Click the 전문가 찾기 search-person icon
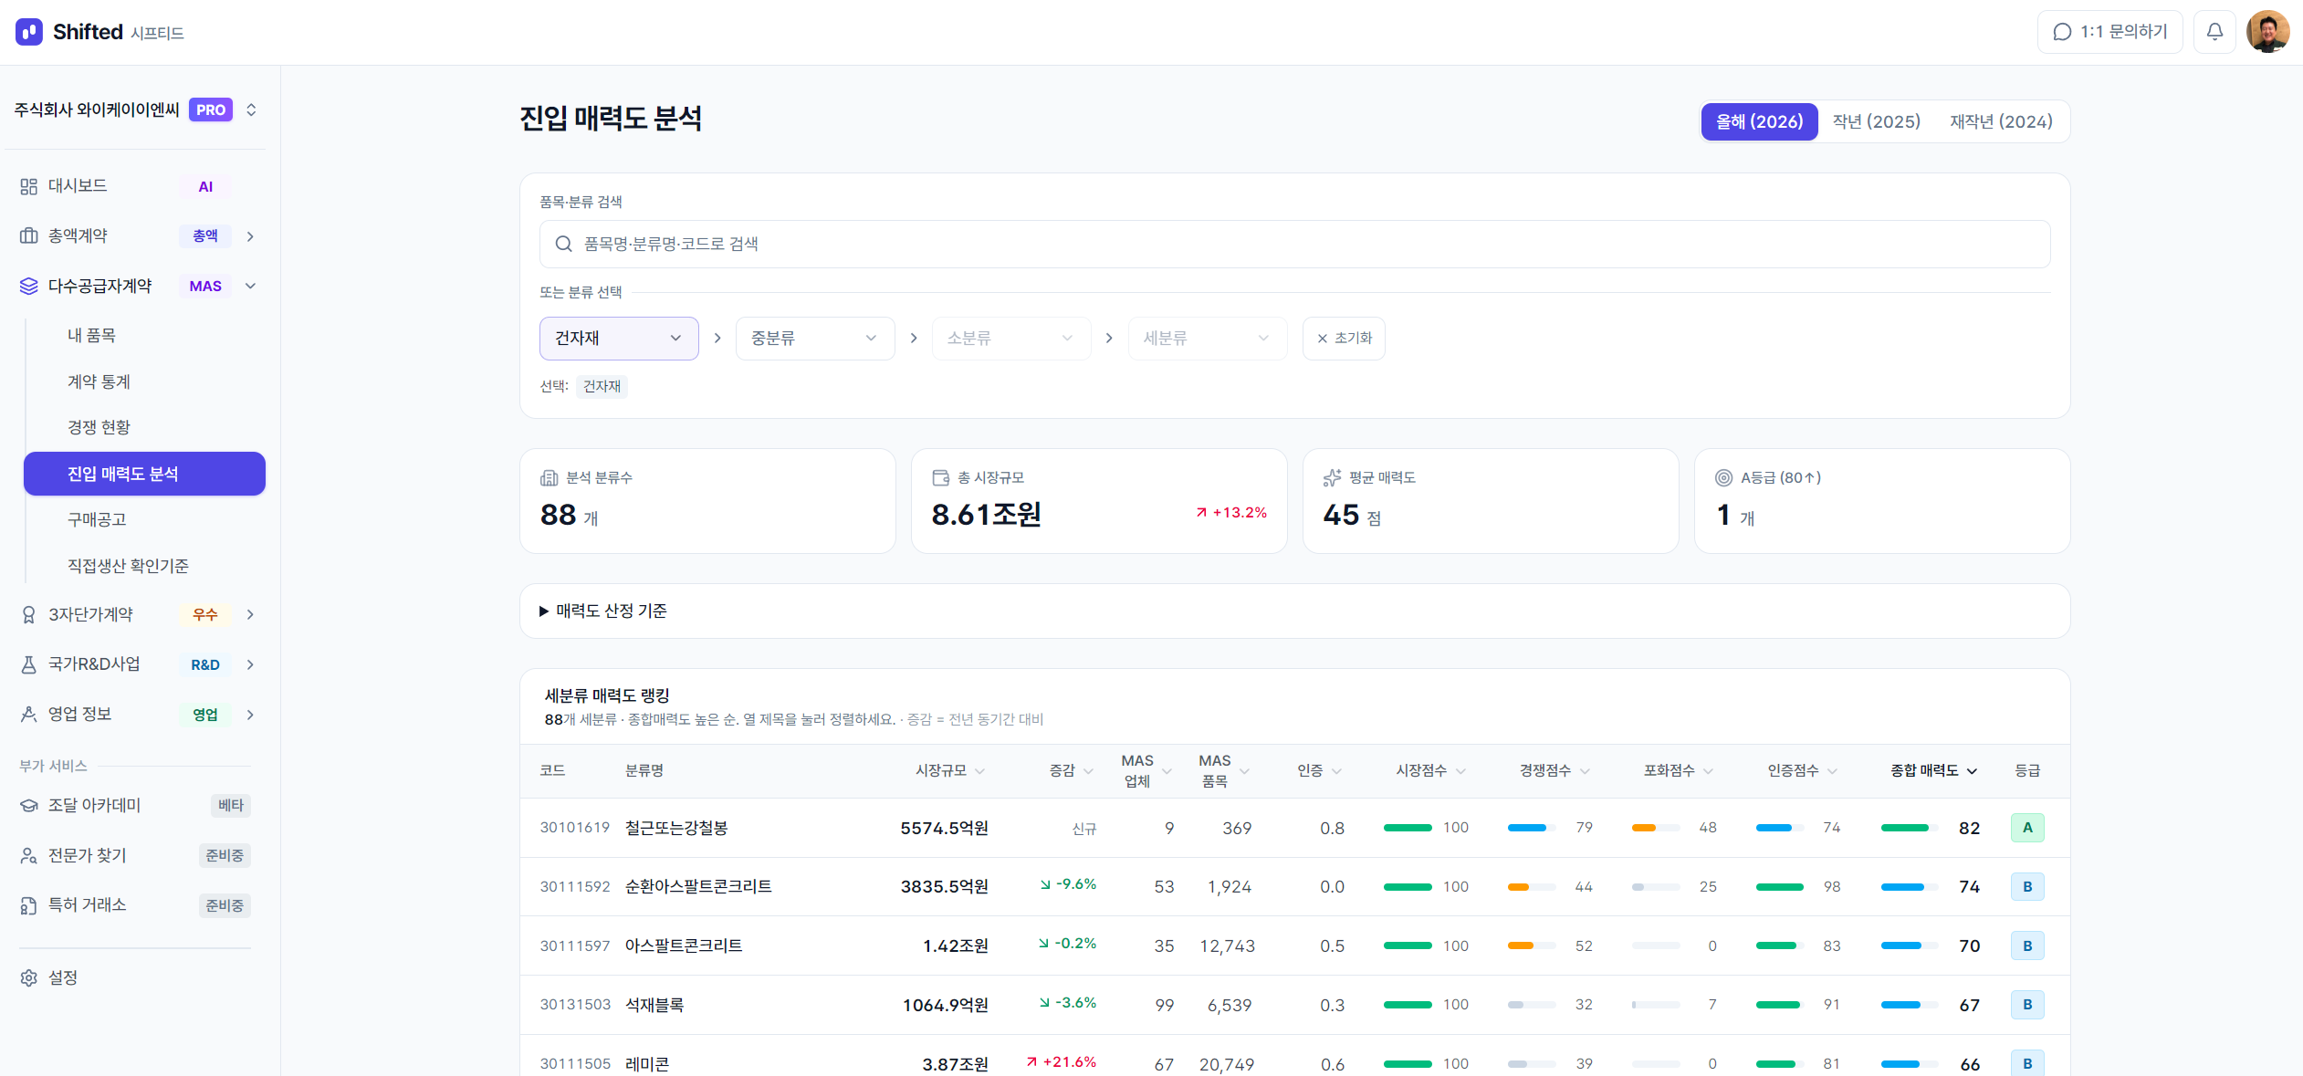 pyautogui.click(x=29, y=855)
